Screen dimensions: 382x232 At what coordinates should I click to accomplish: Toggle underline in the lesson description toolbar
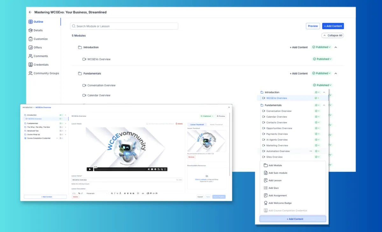pos(117,193)
